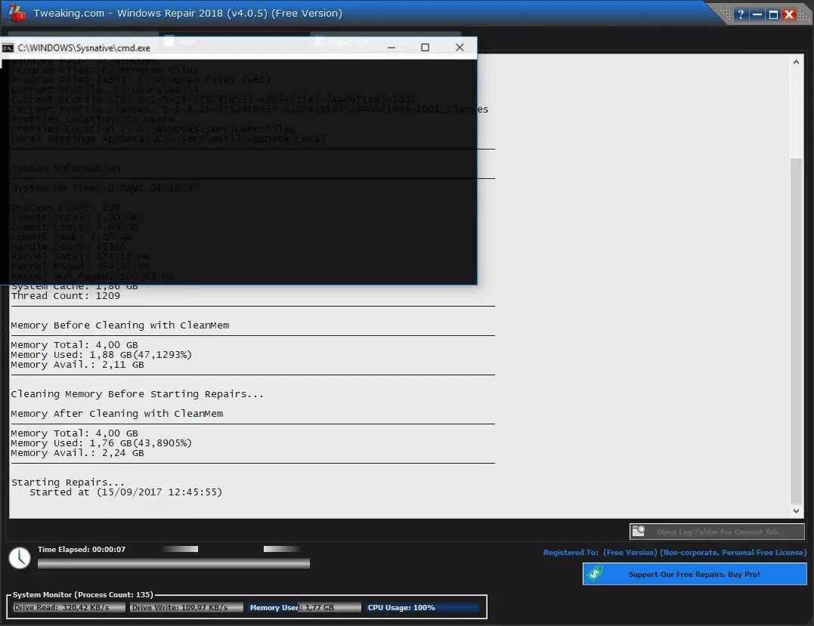Open help with the question mark button
The image size is (814, 626).
pos(741,14)
